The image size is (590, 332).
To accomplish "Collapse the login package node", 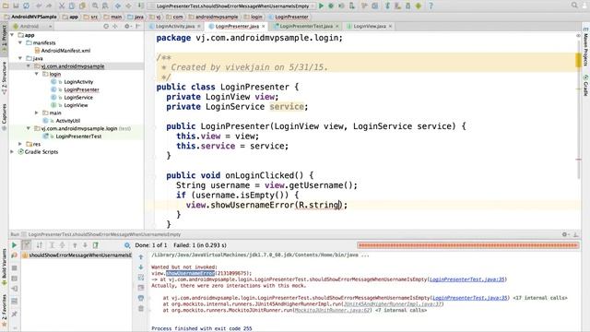I will coord(37,74).
